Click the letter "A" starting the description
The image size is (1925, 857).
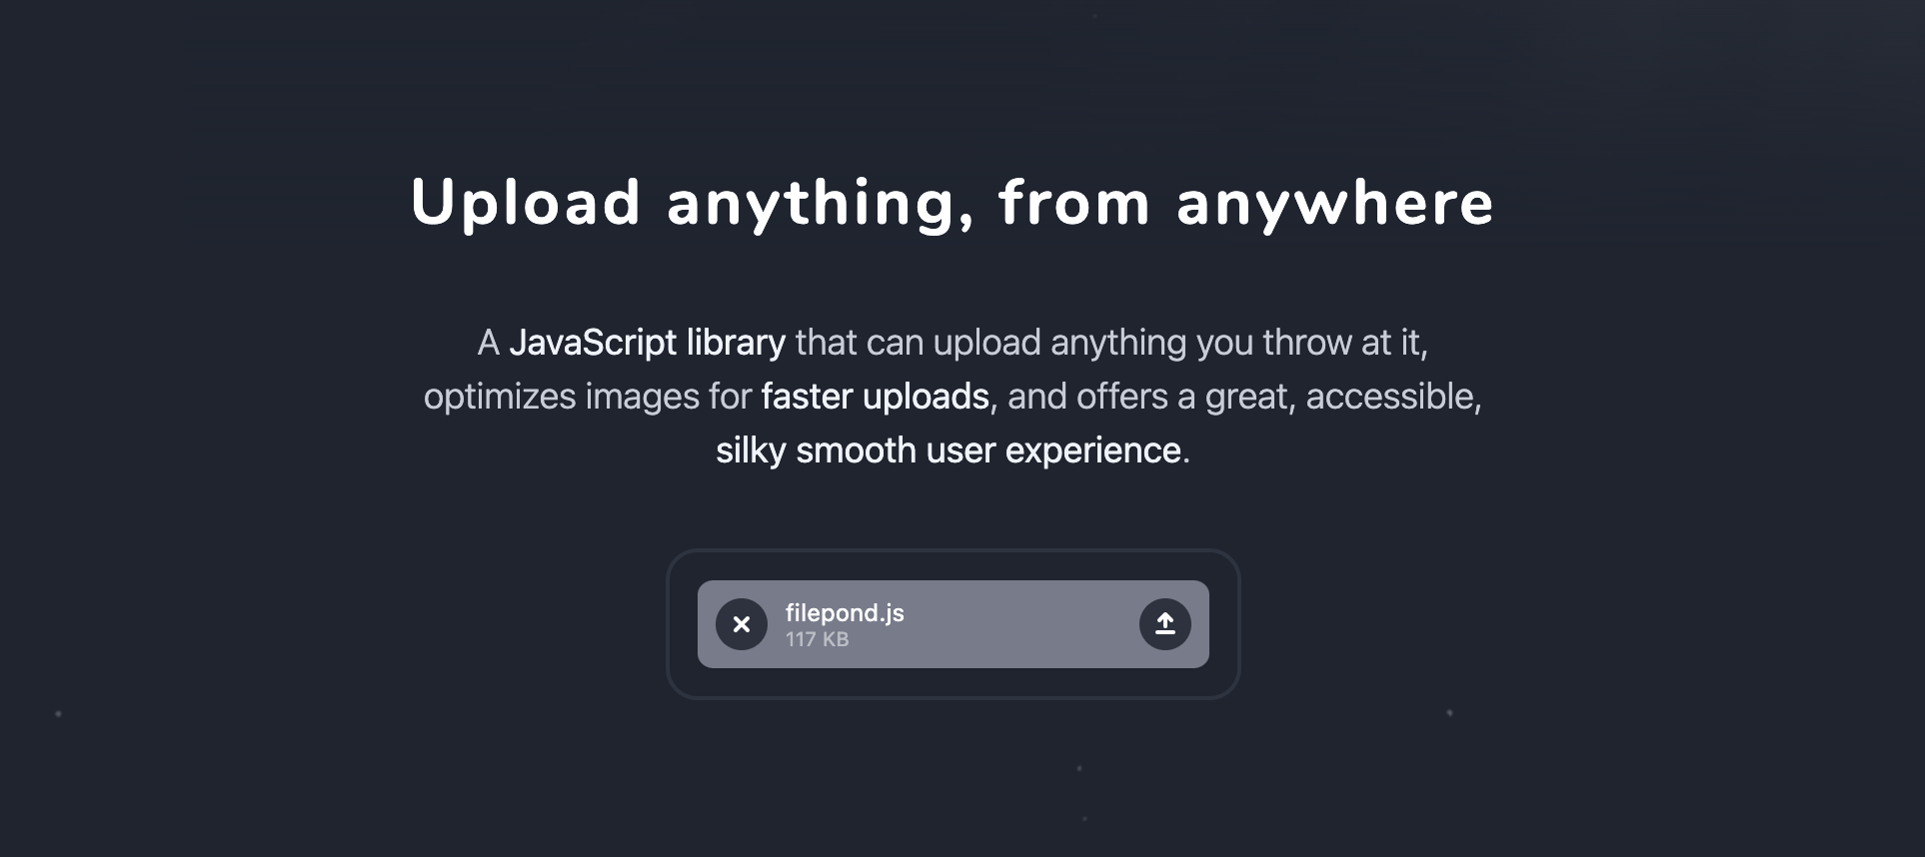click(x=488, y=343)
